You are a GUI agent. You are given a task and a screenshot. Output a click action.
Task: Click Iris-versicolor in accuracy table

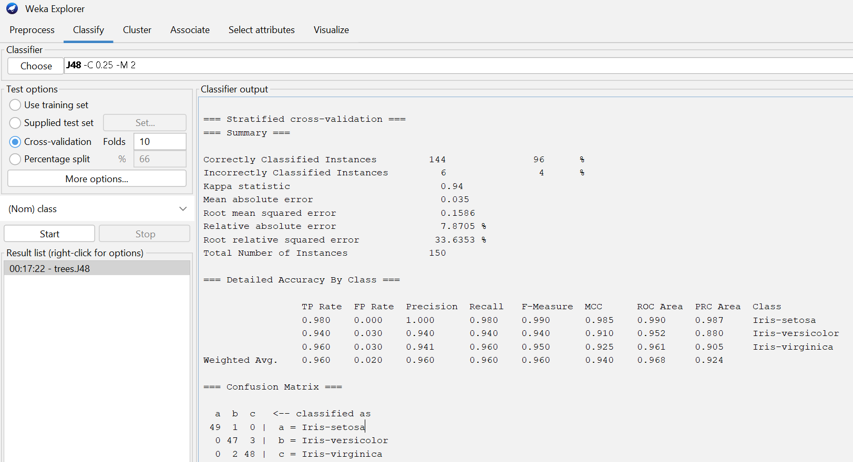click(796, 333)
